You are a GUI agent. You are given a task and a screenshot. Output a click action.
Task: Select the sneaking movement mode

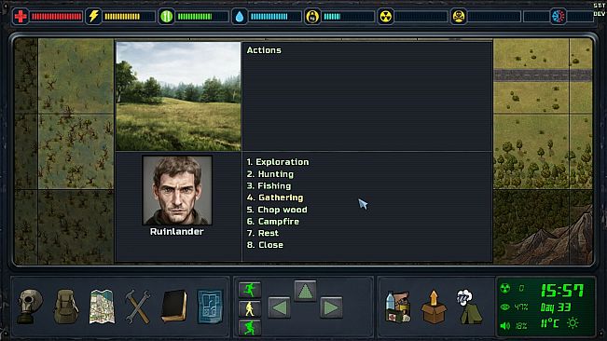point(250,327)
